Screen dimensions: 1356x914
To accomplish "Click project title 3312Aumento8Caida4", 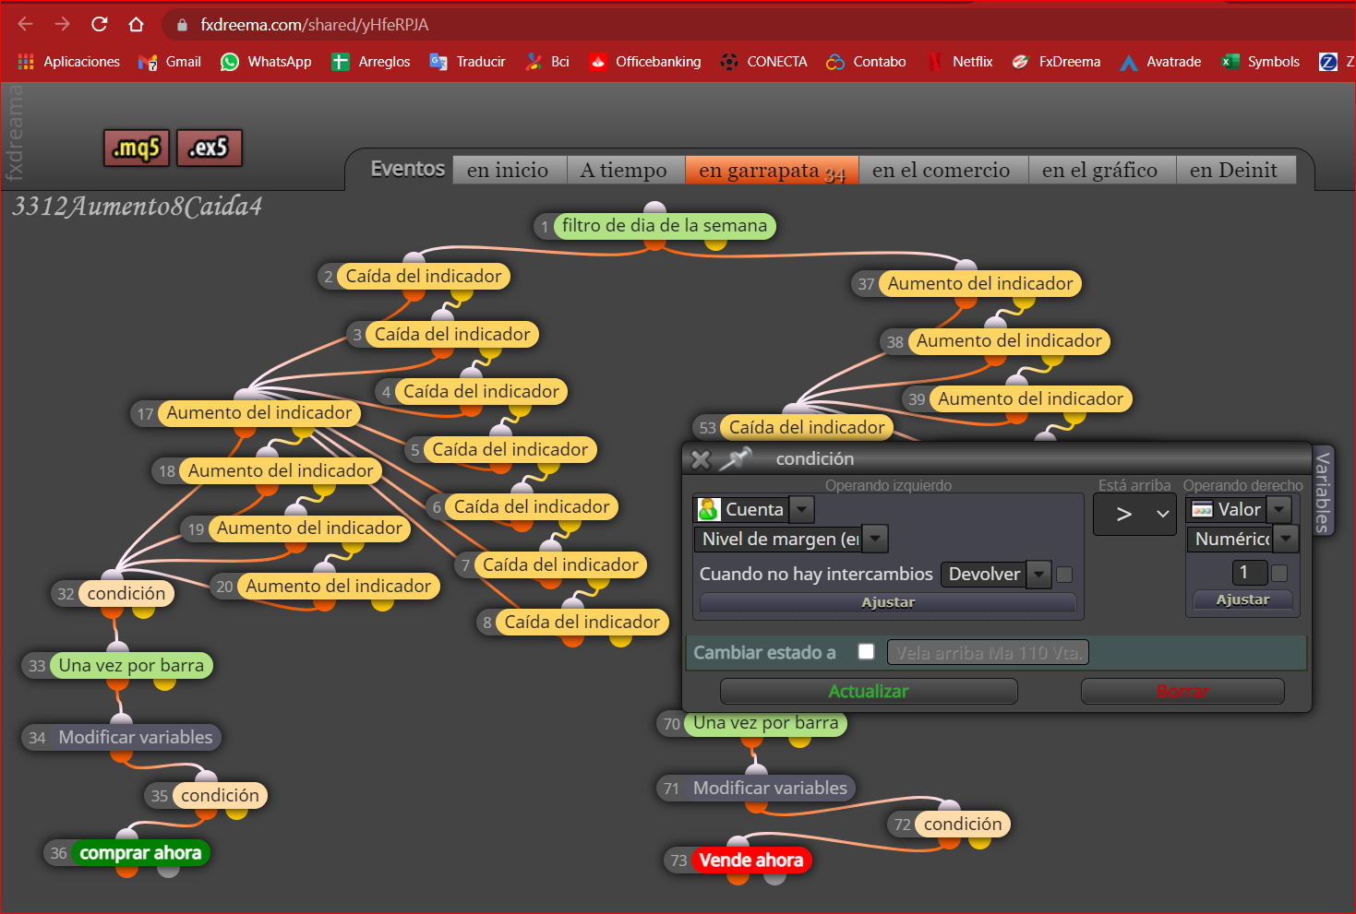I will click(x=137, y=206).
